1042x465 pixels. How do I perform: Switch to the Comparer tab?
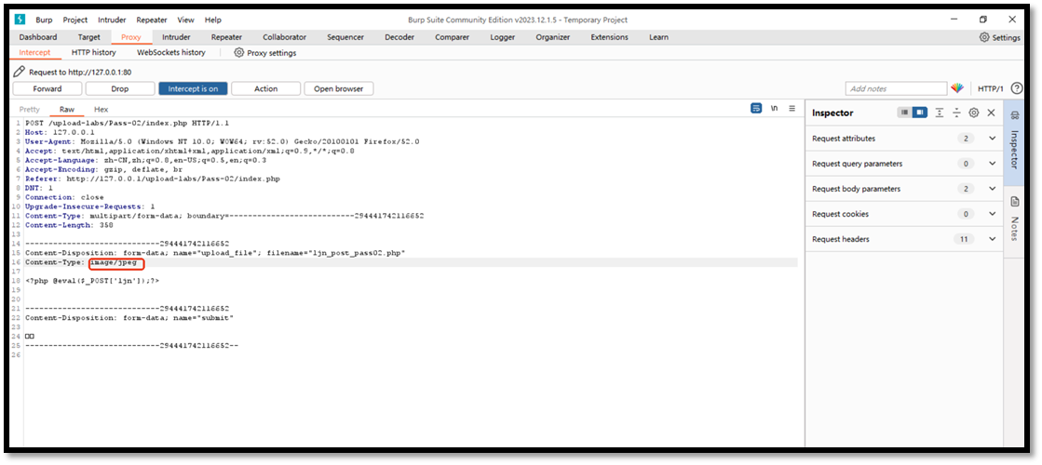tap(452, 37)
